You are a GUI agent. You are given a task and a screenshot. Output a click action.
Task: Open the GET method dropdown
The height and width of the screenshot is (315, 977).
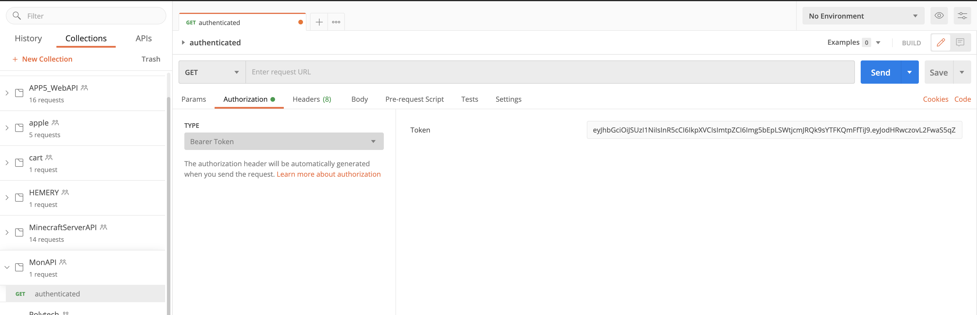click(212, 72)
